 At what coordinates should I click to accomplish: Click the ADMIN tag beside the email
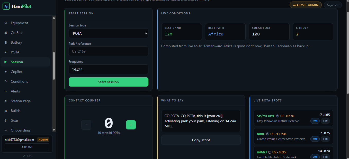43,140
